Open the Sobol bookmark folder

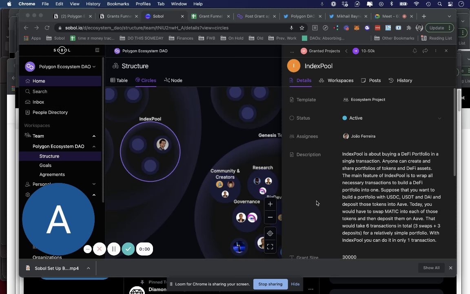55,38
